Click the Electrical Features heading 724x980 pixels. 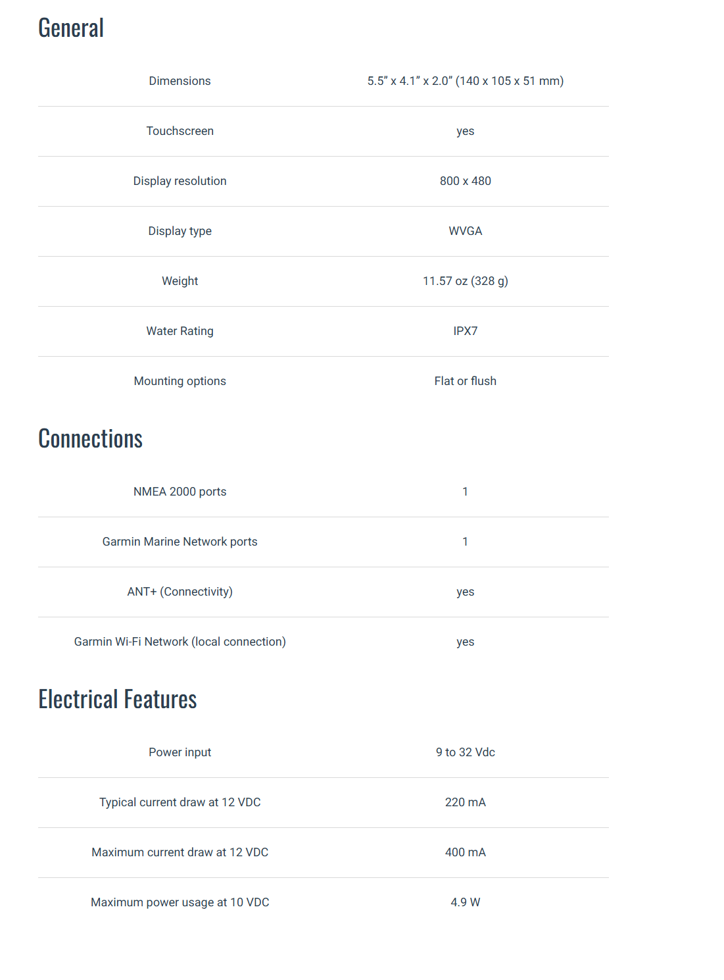(x=117, y=700)
